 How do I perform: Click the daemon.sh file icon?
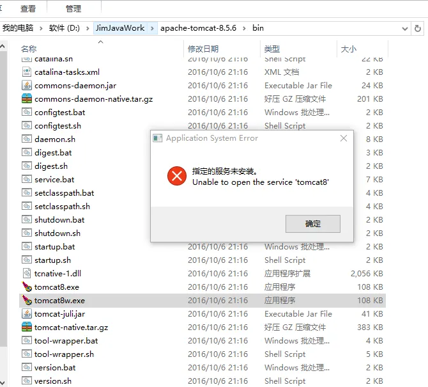26,139
